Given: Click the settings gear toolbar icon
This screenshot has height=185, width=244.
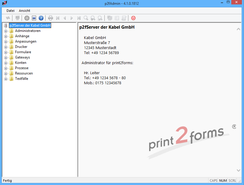Looking at the screenshot, I should coord(27,18).
